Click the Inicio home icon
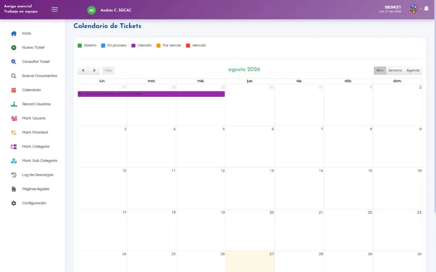Screen dimensions: 436x272 (14, 33)
